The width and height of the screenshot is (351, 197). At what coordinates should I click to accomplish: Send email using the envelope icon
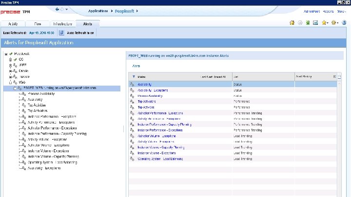(315, 22)
